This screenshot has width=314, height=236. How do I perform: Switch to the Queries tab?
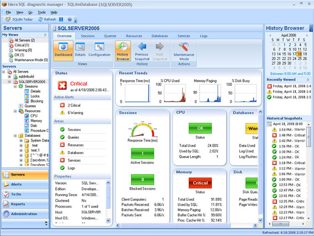coord(110,36)
